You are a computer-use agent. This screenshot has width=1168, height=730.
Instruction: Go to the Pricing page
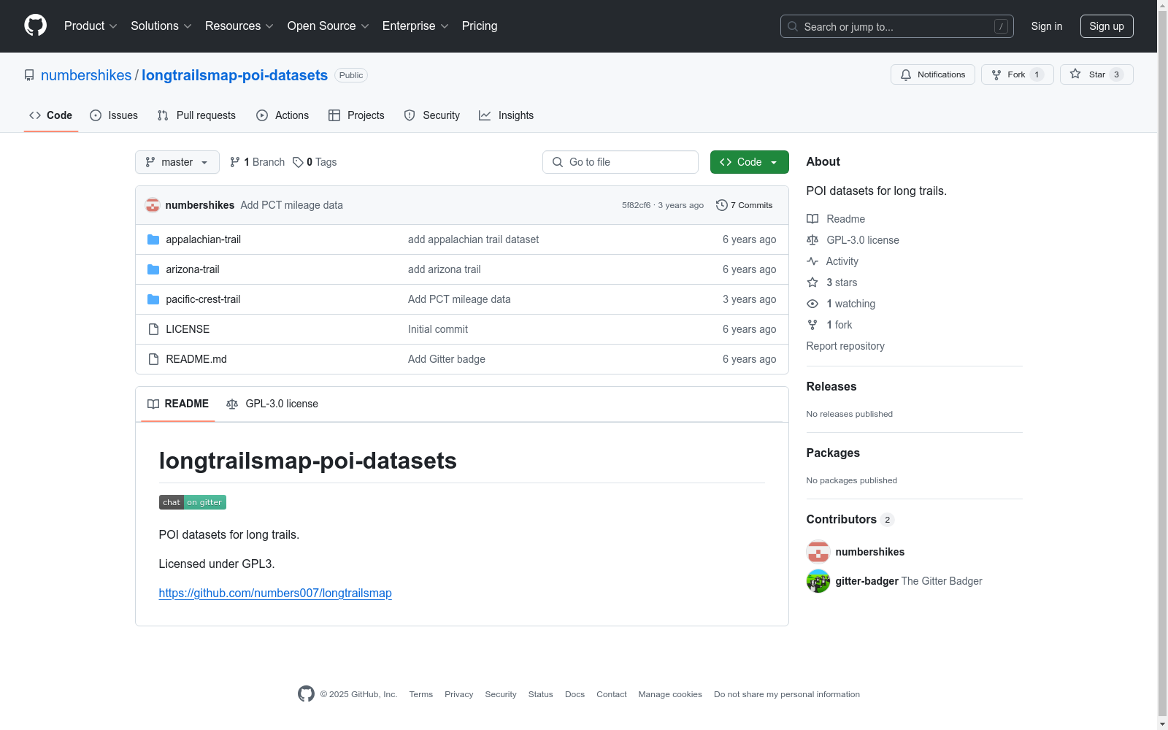(480, 26)
